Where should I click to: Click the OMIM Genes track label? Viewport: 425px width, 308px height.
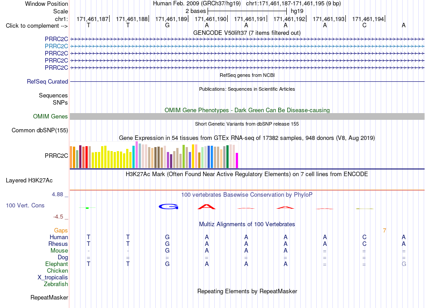[51, 117]
